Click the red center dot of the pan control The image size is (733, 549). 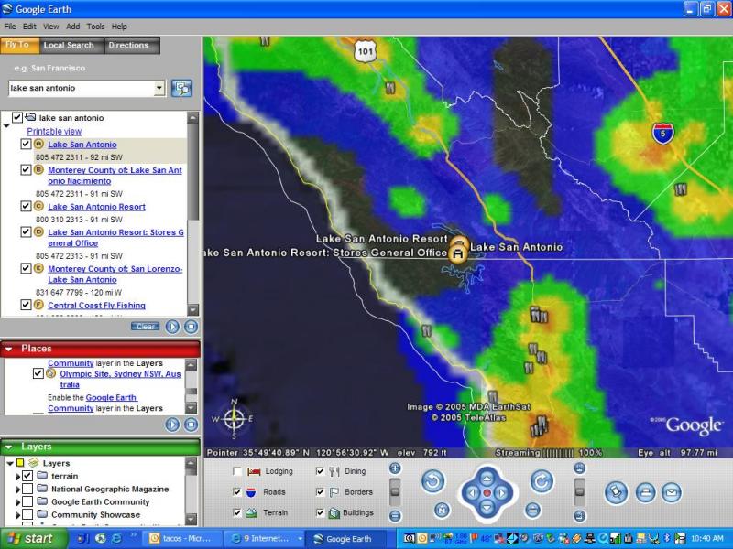point(487,493)
